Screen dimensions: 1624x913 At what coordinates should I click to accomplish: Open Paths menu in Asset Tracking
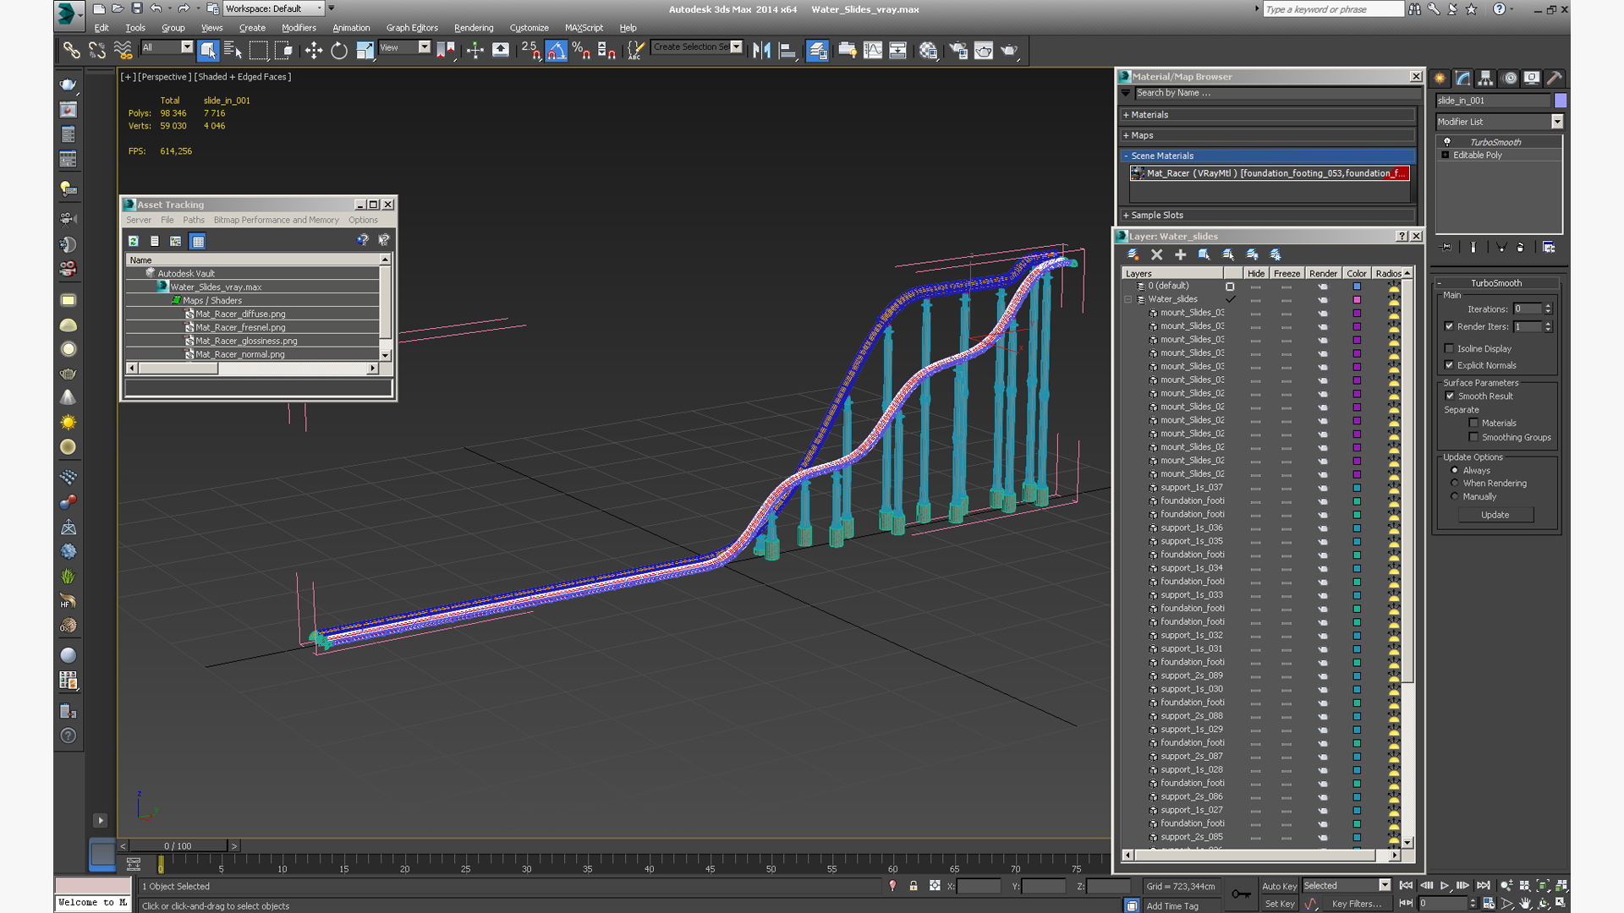pyautogui.click(x=194, y=220)
